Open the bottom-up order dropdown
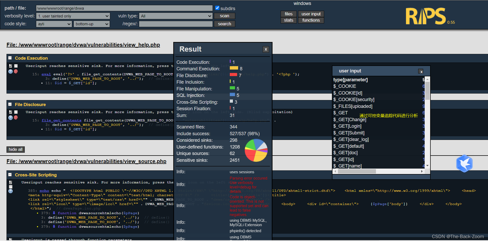Screen dimensions: 488x241 [92, 24]
